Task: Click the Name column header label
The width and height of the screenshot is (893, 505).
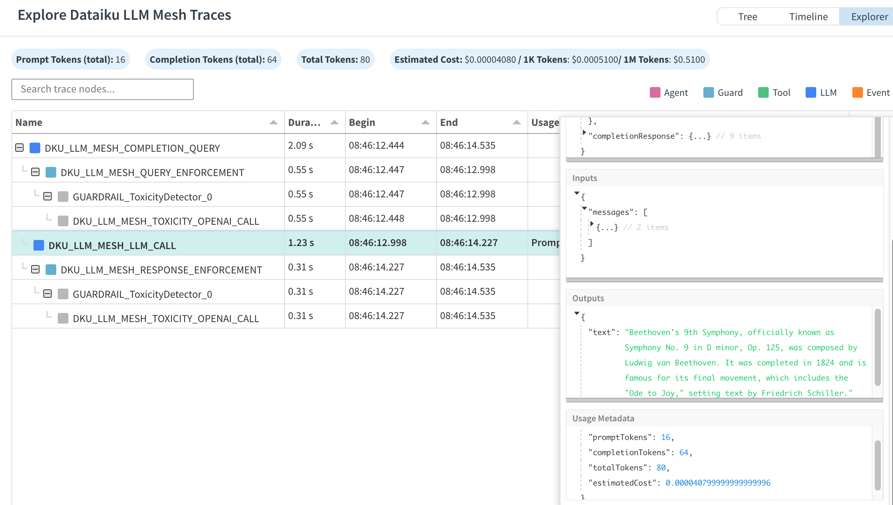Action: coord(29,122)
